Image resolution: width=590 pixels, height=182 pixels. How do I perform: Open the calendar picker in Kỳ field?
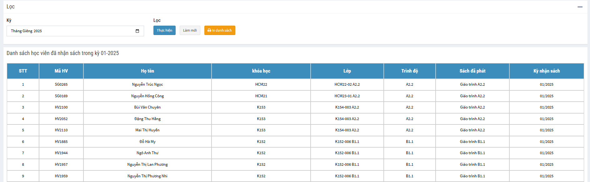[x=137, y=31]
